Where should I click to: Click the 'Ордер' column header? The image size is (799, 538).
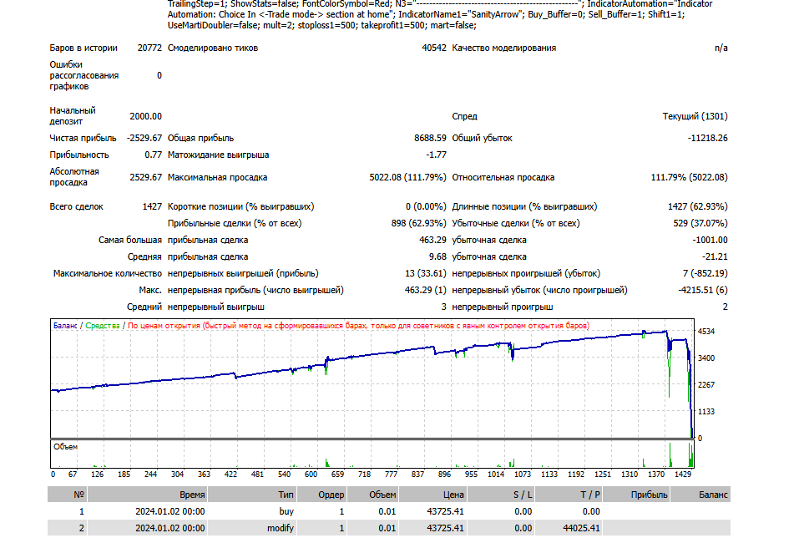click(331, 495)
